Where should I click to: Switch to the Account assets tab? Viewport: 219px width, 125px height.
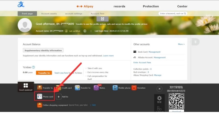[49, 13]
